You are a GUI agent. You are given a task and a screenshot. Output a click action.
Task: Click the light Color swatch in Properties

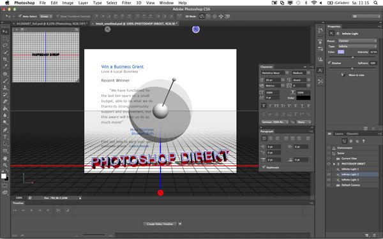341,52
